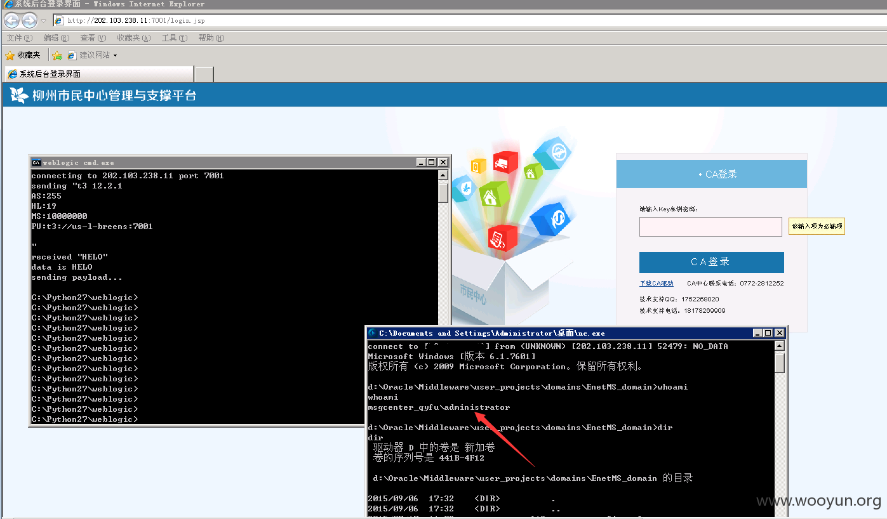The height and width of the screenshot is (519, 887).
Task: Click the add-to-favorites-bar star icon
Action: 57,55
